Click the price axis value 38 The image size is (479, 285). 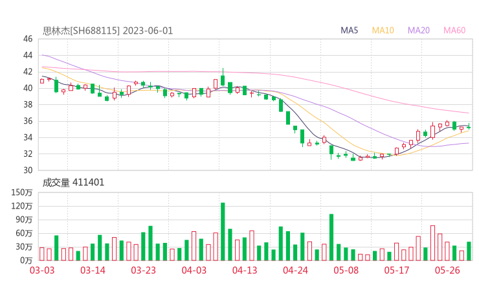pyautogui.click(x=28, y=104)
